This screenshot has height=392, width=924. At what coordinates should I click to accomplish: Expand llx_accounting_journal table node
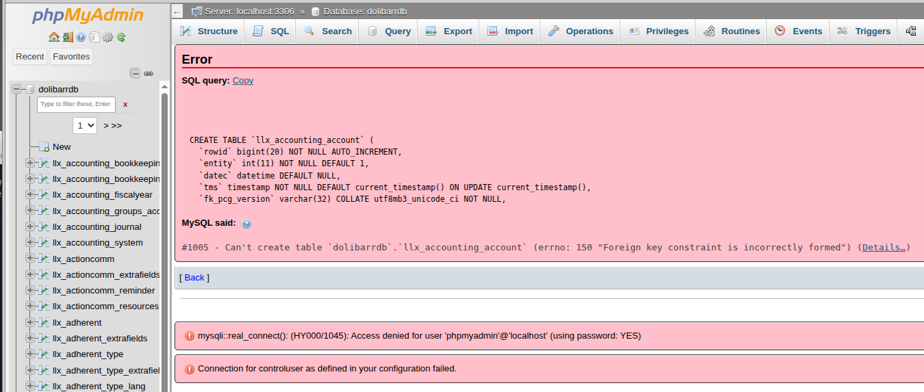(x=30, y=226)
